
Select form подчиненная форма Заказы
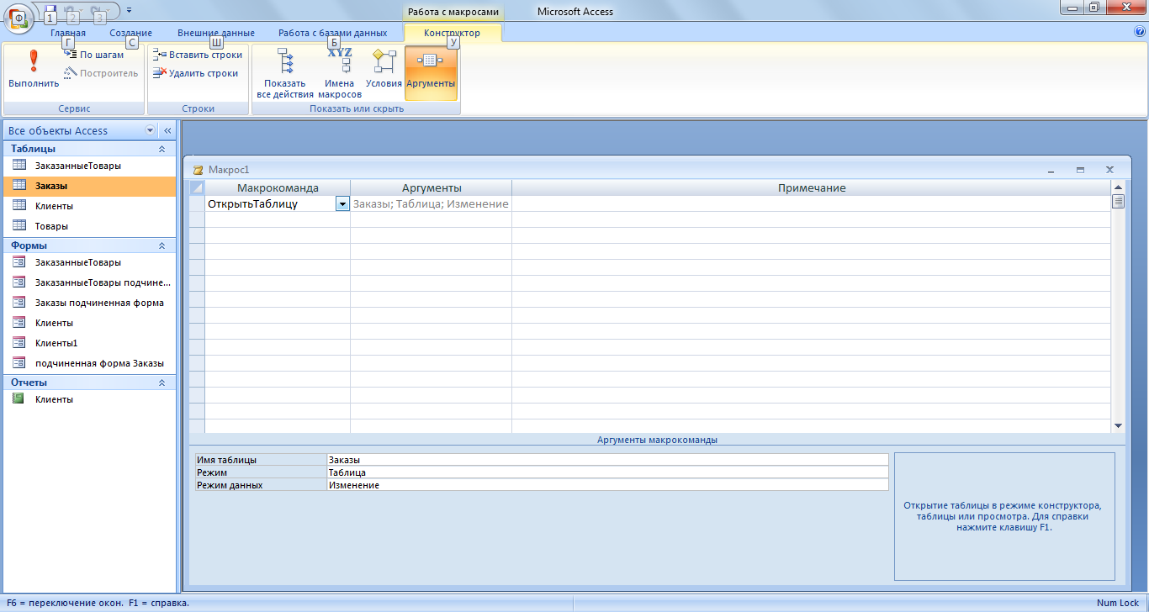[89, 363]
